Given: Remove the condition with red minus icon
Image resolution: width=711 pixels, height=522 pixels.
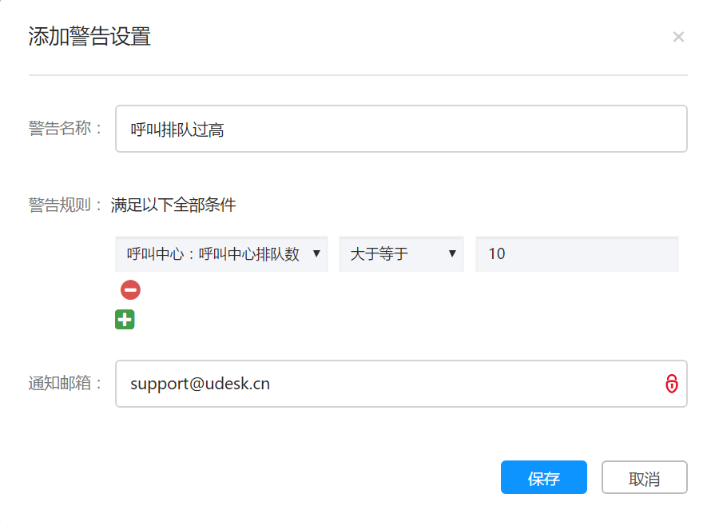Looking at the screenshot, I should pos(130,290).
